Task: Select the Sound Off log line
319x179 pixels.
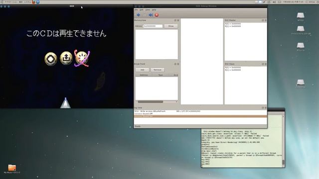Action: tap(200, 114)
